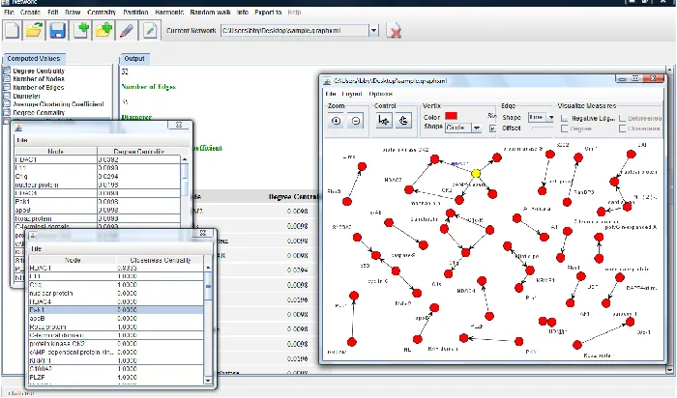Click the graph window's title bar icon
Image resolution: width=677 pixels, height=398 pixels.
327,80
